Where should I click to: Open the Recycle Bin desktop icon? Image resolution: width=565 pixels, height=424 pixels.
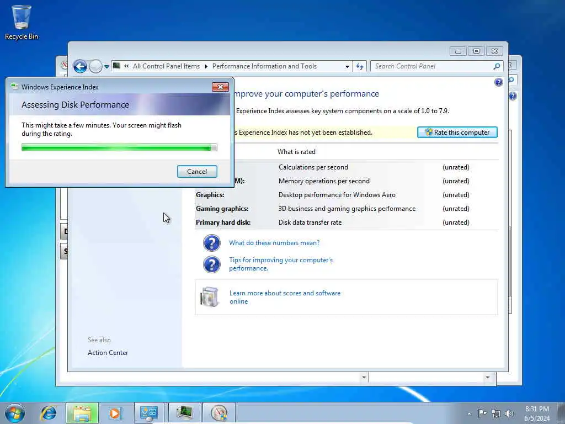[x=22, y=22]
